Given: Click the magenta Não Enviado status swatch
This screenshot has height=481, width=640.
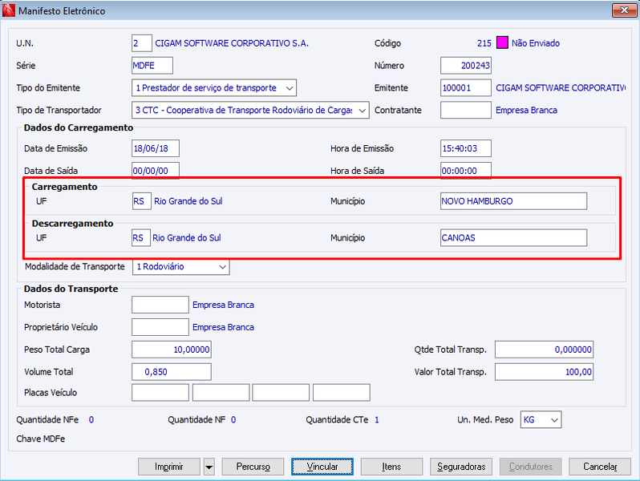Looking at the screenshot, I should (x=502, y=42).
